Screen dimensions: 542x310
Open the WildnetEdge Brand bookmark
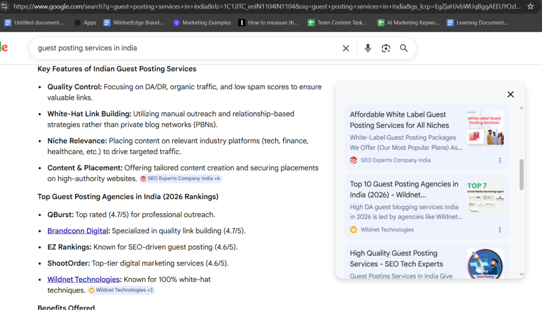pos(133,23)
